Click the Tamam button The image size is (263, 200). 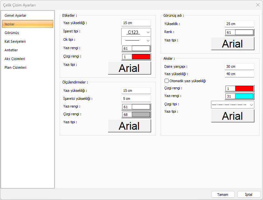[x=223, y=195]
